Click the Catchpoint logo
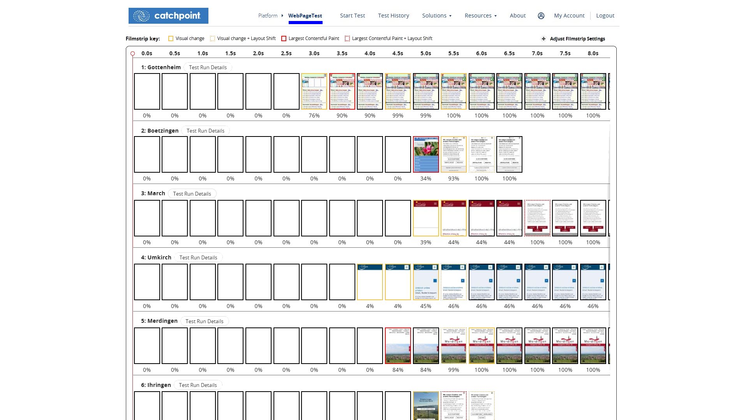 (x=168, y=16)
